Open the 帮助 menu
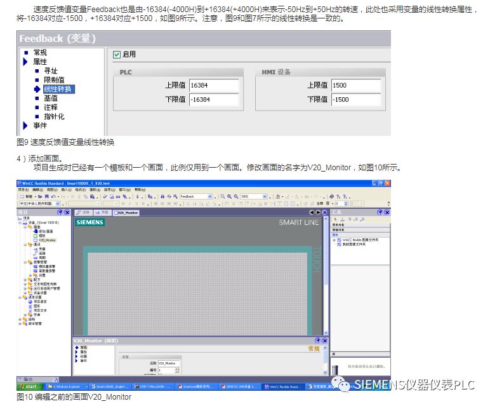Image resolution: width=490 pixels, height=406 pixels. click(140, 189)
